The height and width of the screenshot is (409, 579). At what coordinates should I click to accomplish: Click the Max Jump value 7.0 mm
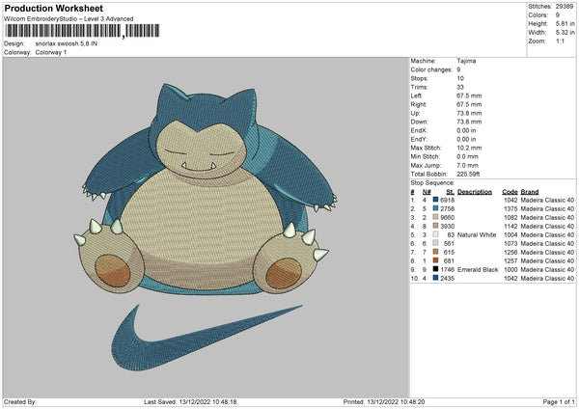coord(467,165)
